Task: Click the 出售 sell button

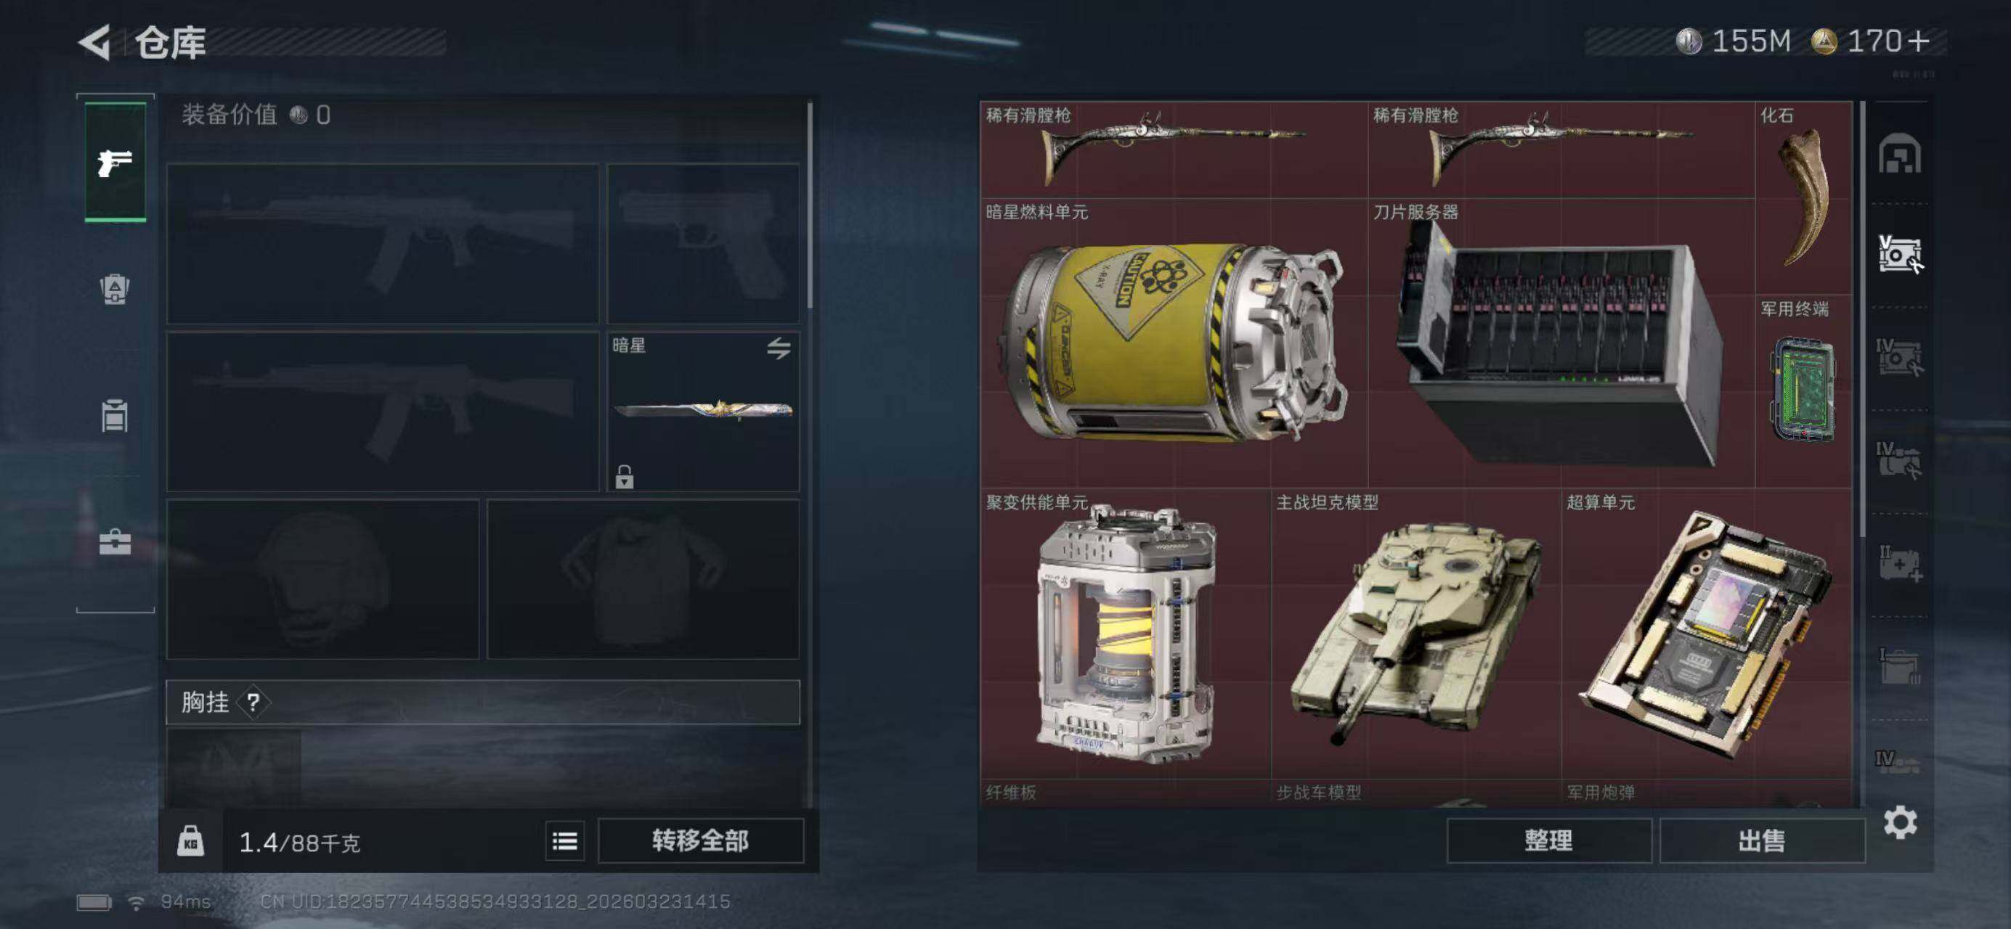Action: coord(1762,840)
